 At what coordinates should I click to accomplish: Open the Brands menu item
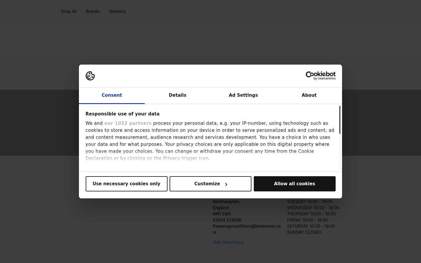pyautogui.click(x=93, y=11)
